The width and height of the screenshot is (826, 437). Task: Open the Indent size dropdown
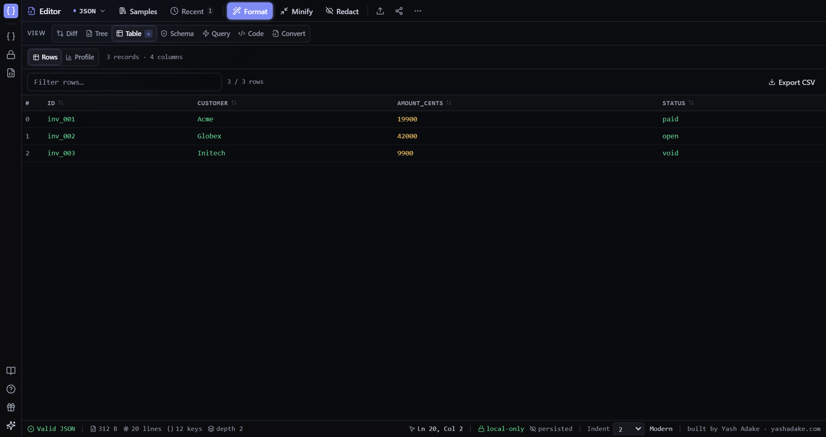click(x=628, y=429)
